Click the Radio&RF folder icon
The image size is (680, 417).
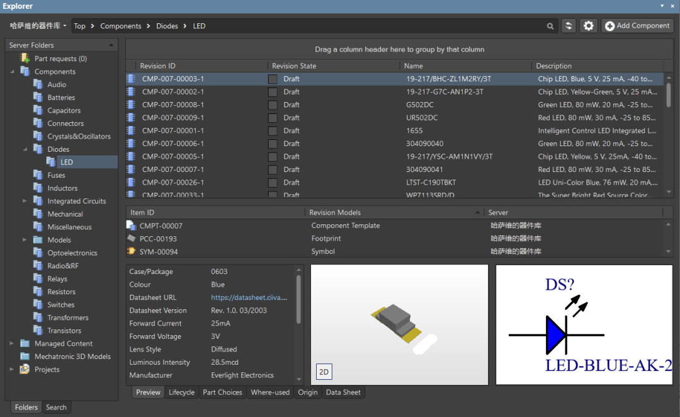click(38, 266)
